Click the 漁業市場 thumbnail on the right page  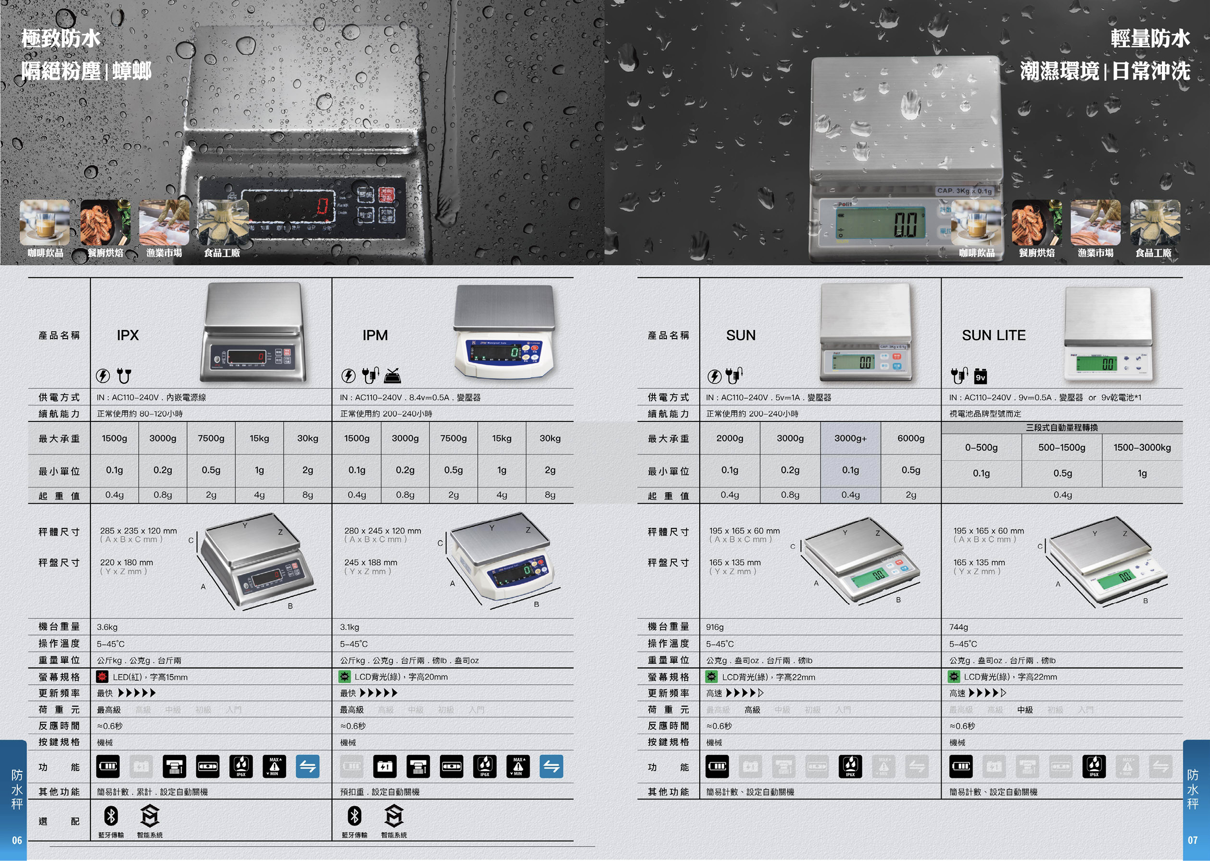pyautogui.click(x=1095, y=224)
